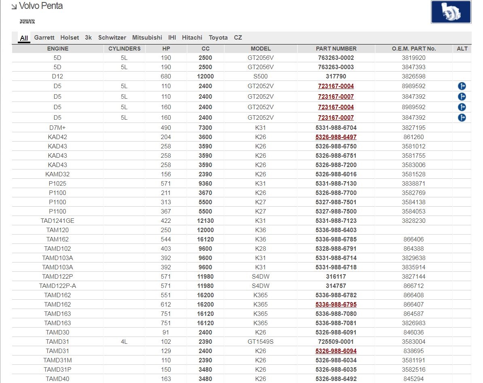The image size is (483, 383).
Task: Click the arrow icon beside the Volvo Penta title
Action: pyautogui.click(x=14, y=7)
